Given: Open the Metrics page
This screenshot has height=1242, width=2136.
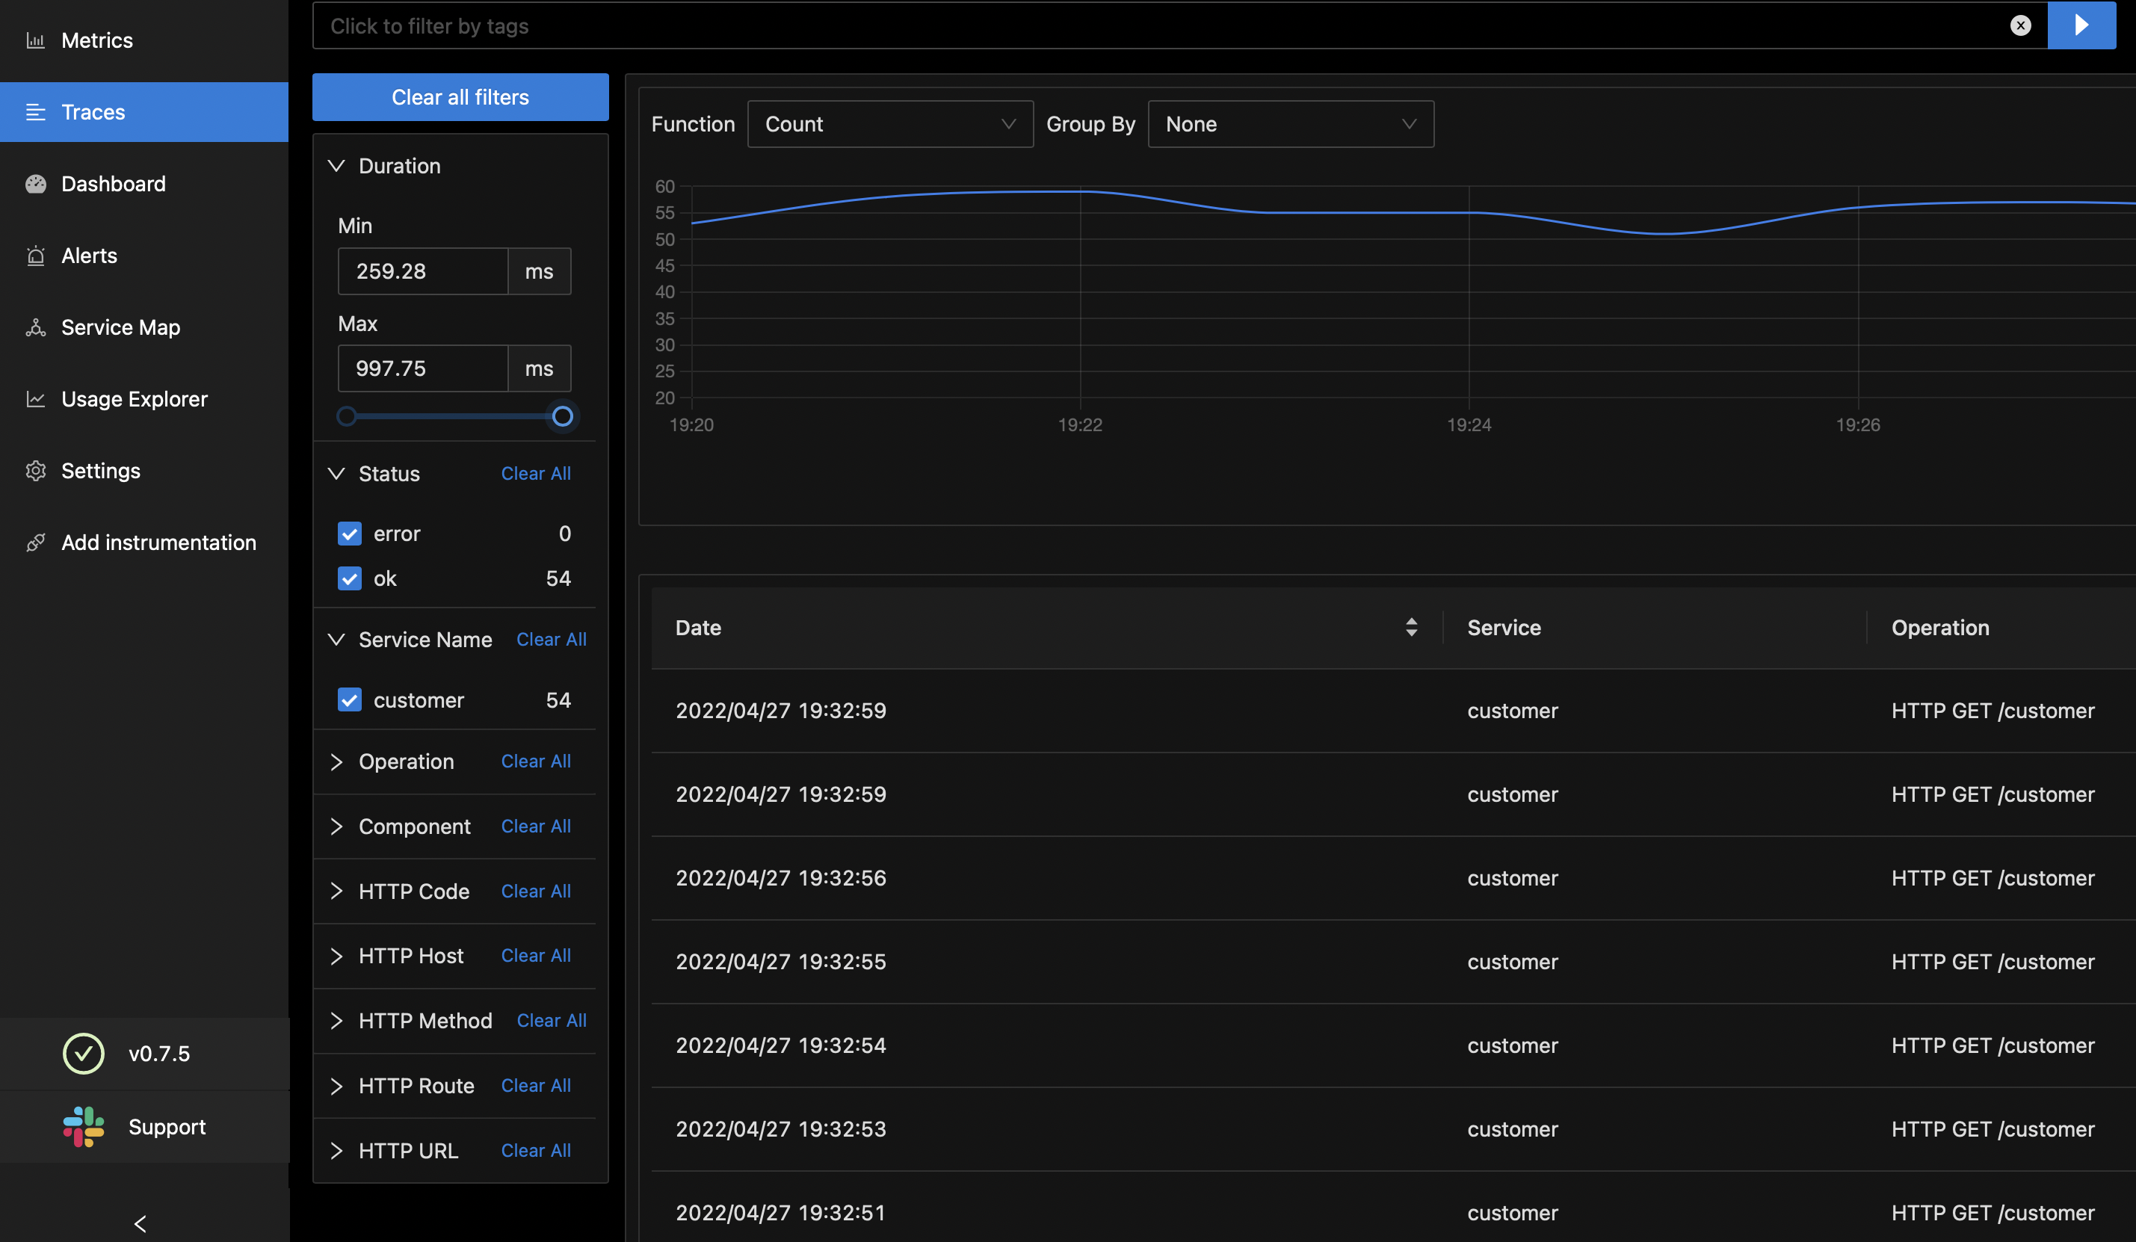Looking at the screenshot, I should (x=96, y=40).
